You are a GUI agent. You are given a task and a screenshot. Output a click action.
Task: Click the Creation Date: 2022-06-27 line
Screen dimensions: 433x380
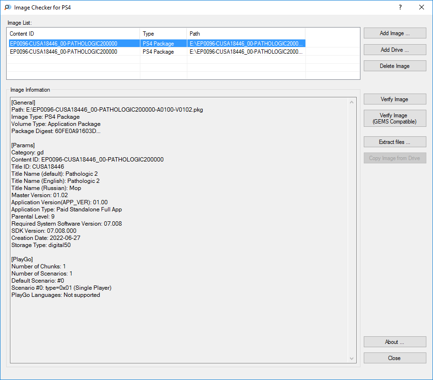tap(46, 238)
